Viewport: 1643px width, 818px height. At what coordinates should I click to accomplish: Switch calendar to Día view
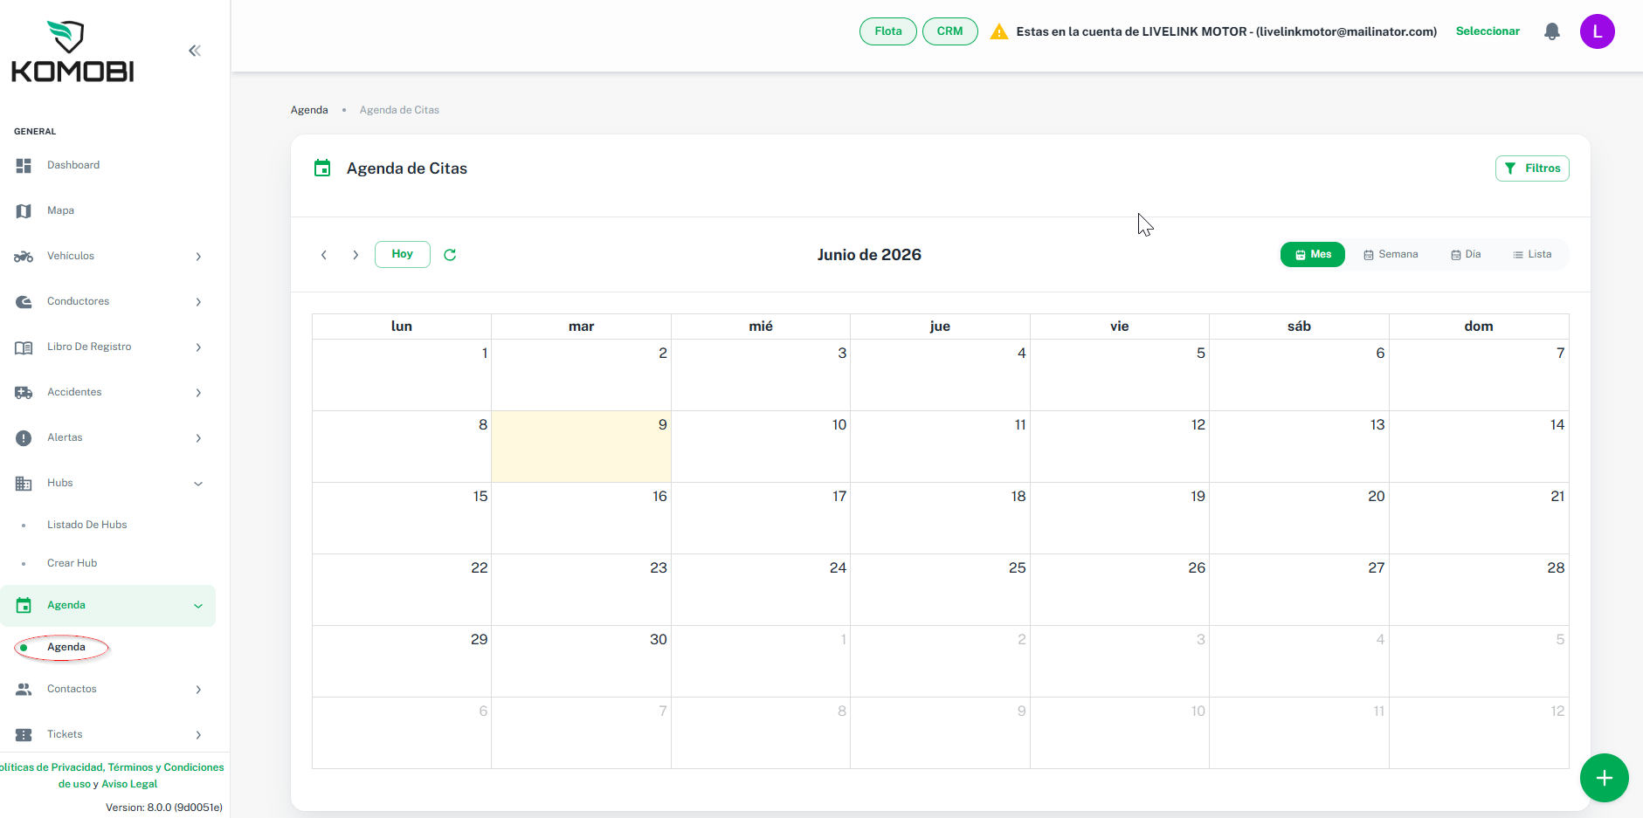(x=1466, y=254)
